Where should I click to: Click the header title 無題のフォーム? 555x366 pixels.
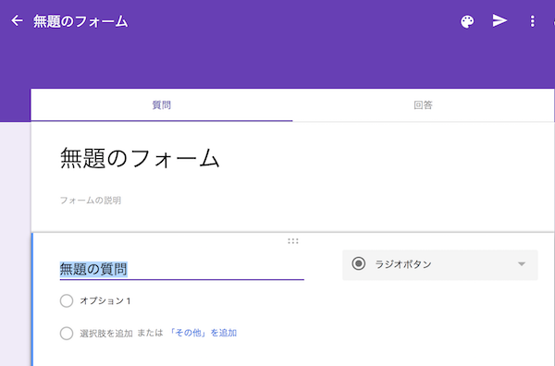80,21
